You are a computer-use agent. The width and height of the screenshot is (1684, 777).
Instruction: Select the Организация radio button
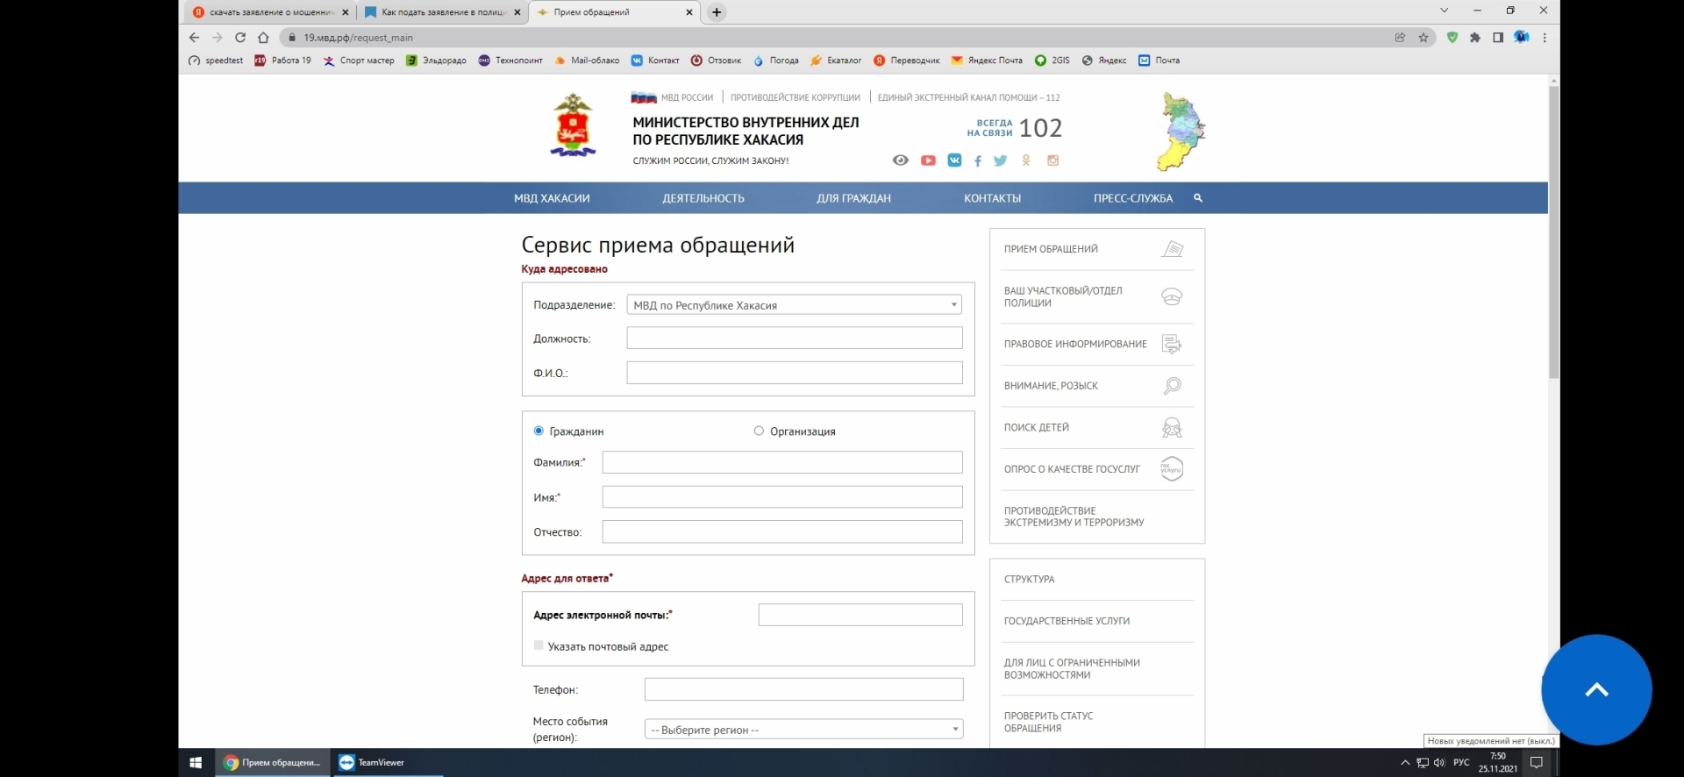(759, 431)
